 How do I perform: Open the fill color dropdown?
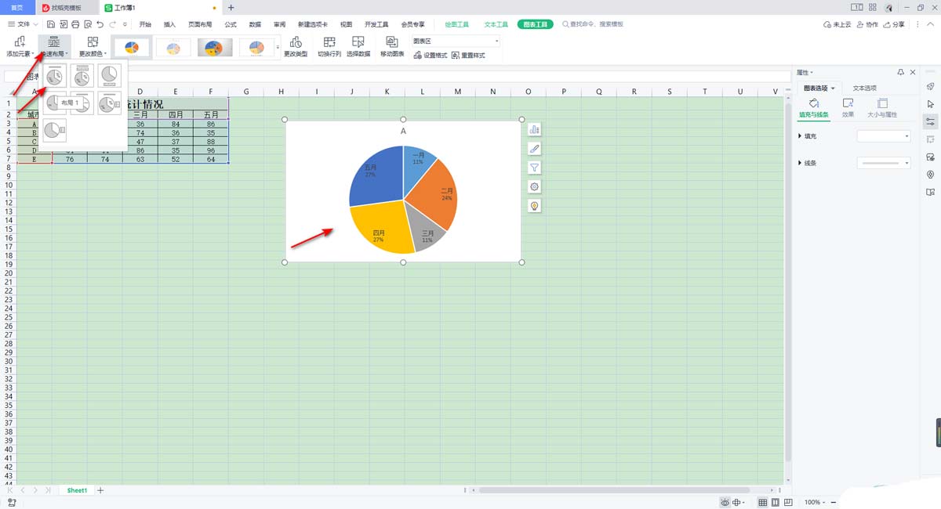pyautogui.click(x=884, y=136)
